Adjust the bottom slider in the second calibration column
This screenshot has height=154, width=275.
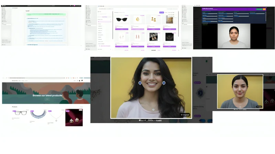click(x=226, y=21)
